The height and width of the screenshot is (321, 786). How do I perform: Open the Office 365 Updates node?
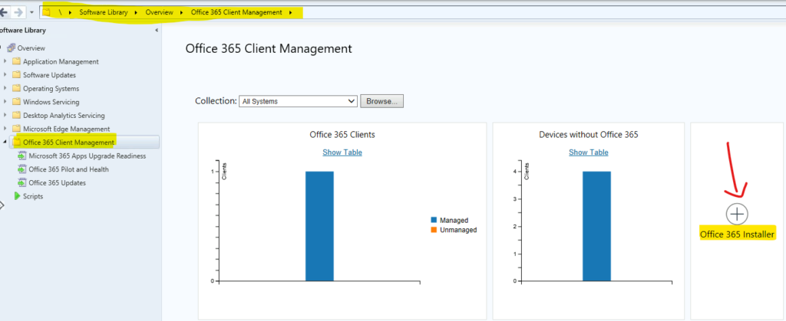tap(57, 183)
